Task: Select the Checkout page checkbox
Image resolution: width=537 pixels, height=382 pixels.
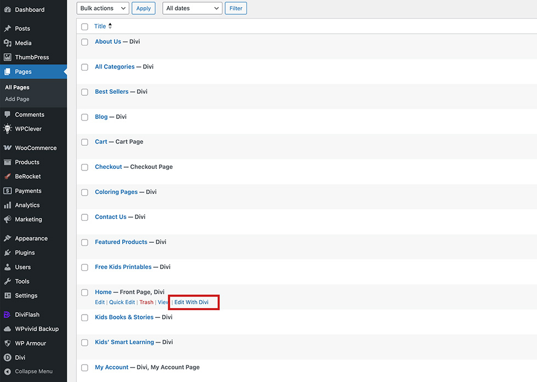Action: [84, 167]
